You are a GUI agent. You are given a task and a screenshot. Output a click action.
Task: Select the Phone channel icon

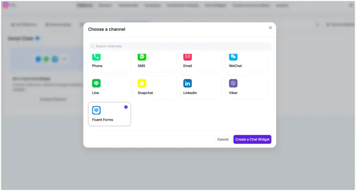(x=96, y=57)
